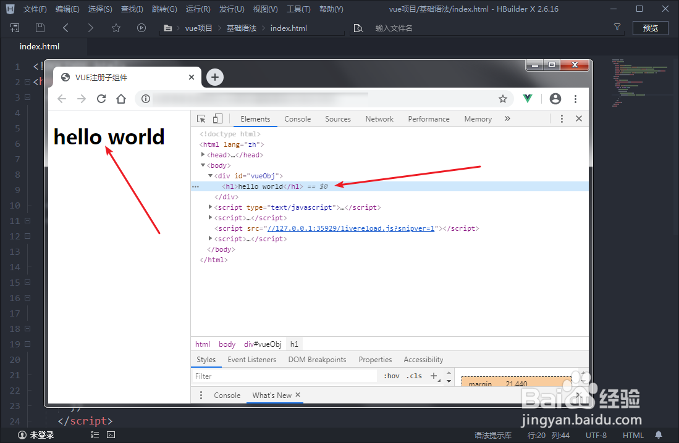
Task: Open the Vue devtools extension icon
Action: pyautogui.click(x=528, y=98)
